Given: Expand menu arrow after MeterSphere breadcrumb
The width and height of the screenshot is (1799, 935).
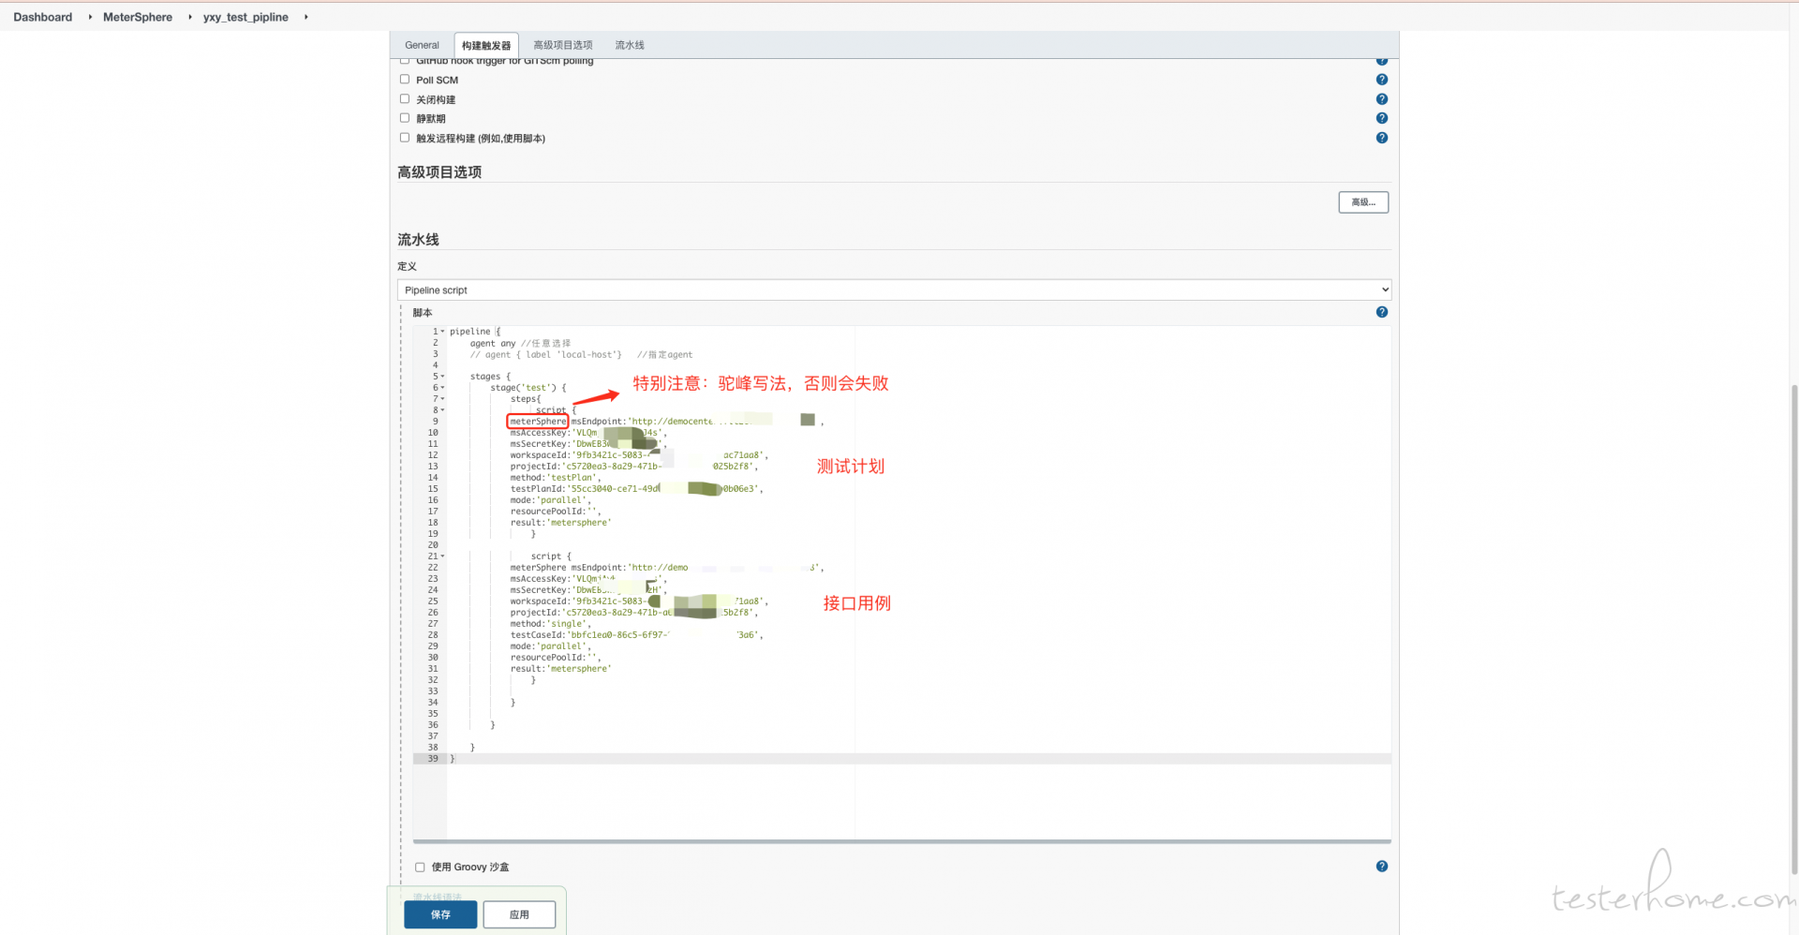Looking at the screenshot, I should (189, 17).
